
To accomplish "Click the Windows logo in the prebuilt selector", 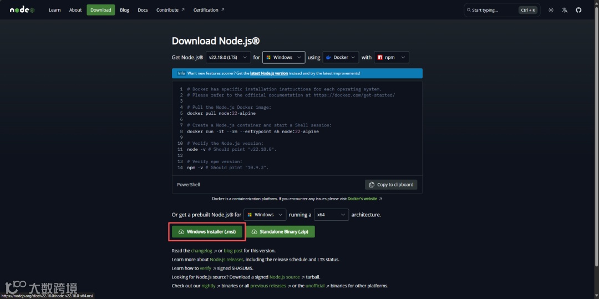I will (250, 215).
